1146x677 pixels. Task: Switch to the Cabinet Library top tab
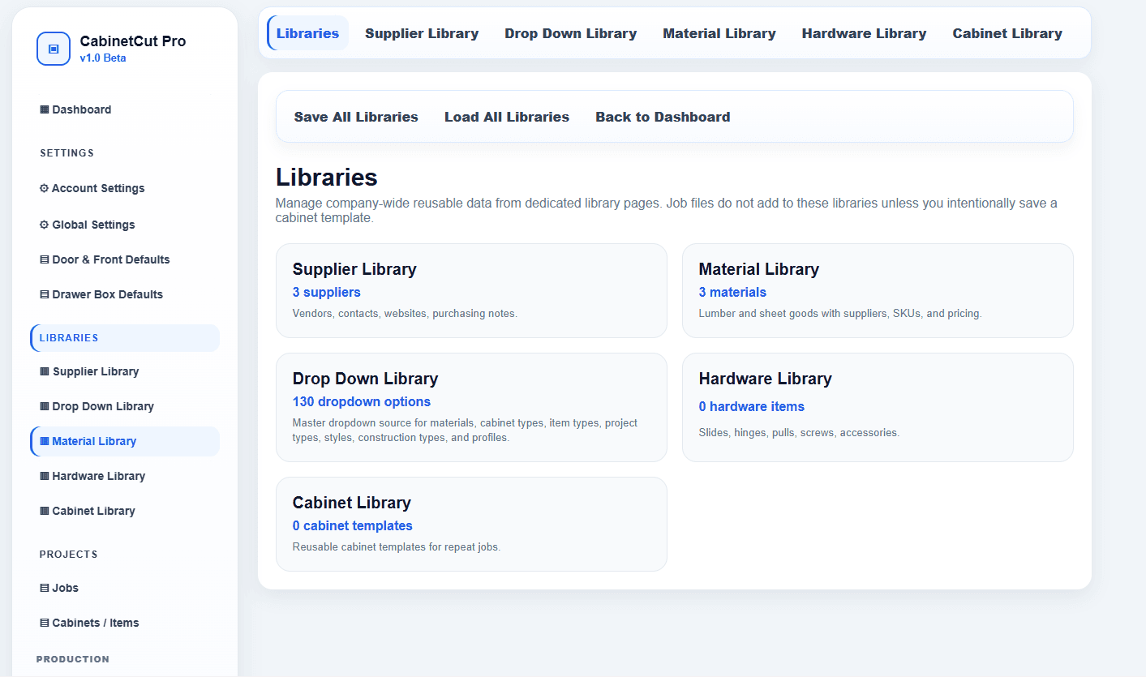(1007, 33)
